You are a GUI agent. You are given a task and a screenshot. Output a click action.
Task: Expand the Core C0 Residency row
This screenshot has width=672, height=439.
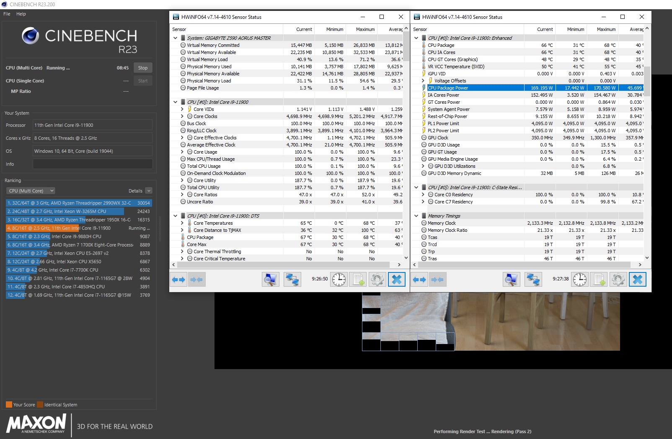pyautogui.click(x=423, y=195)
